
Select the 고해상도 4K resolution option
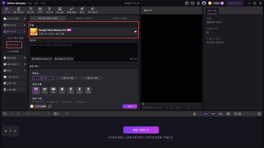pyautogui.click(x=91, y=78)
